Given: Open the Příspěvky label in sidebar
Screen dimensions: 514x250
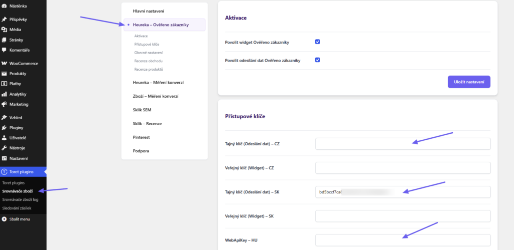Looking at the screenshot, I should 19,20.
